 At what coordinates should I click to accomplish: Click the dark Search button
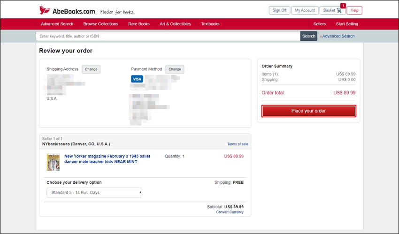coord(309,36)
